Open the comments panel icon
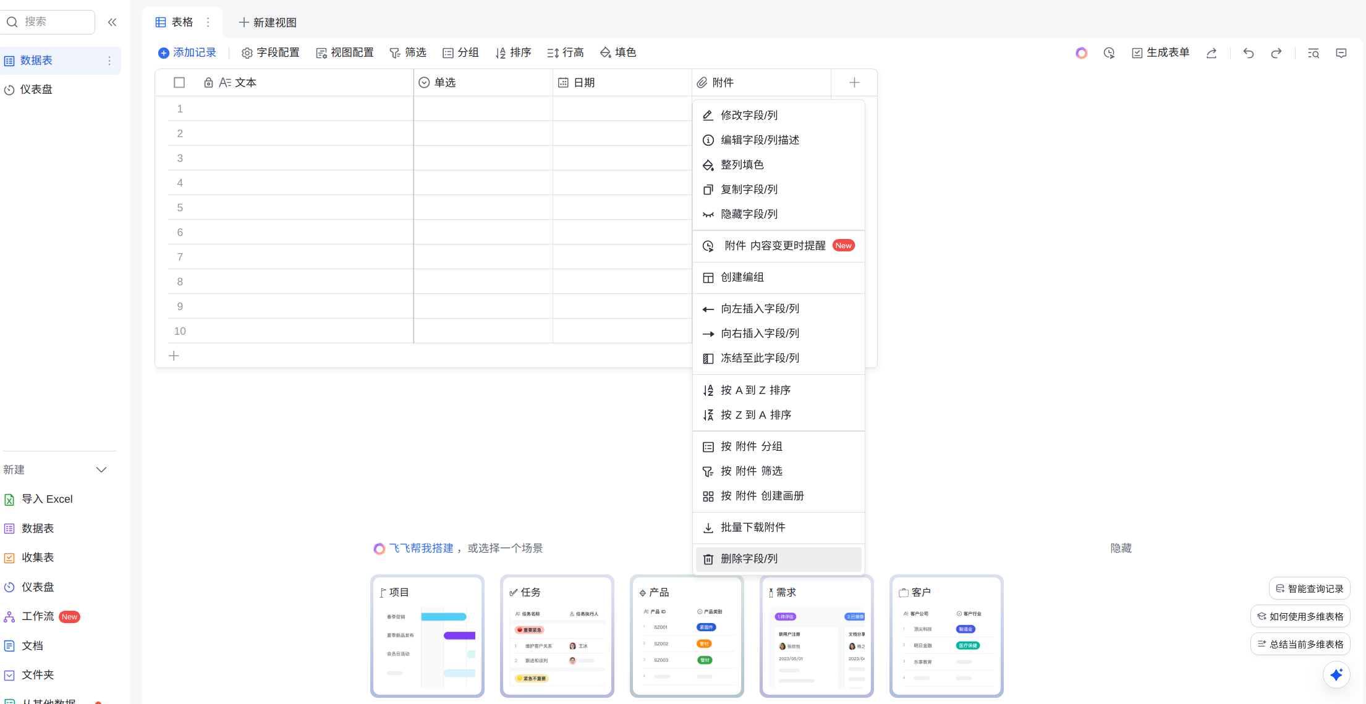This screenshot has width=1366, height=704. (x=1341, y=53)
